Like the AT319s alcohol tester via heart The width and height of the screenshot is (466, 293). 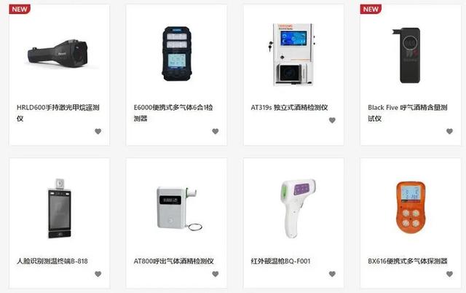point(332,120)
